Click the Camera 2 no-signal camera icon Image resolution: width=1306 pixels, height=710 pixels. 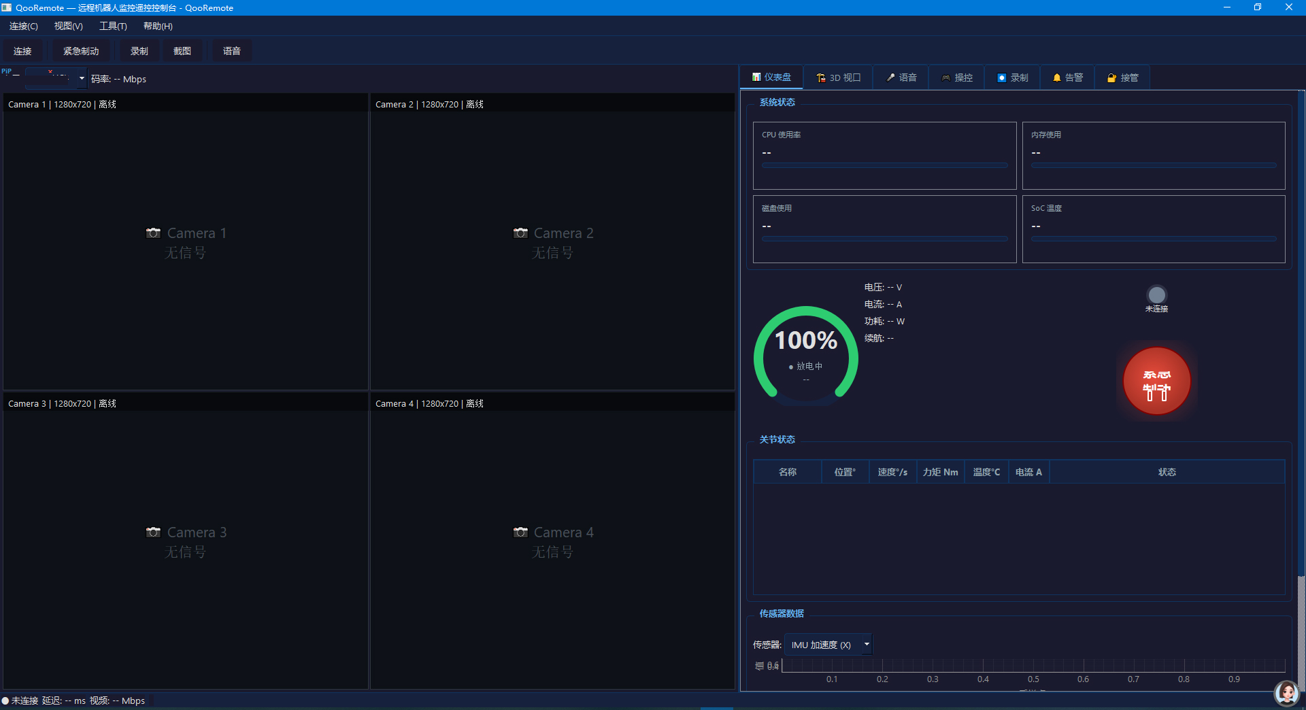[x=520, y=233]
